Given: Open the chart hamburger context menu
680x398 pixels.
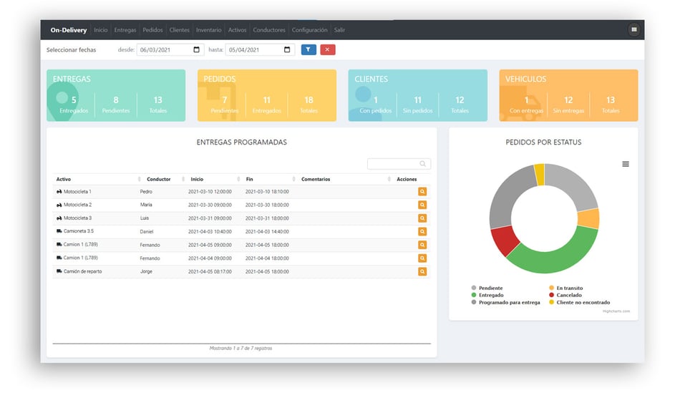Looking at the screenshot, I should [x=626, y=164].
